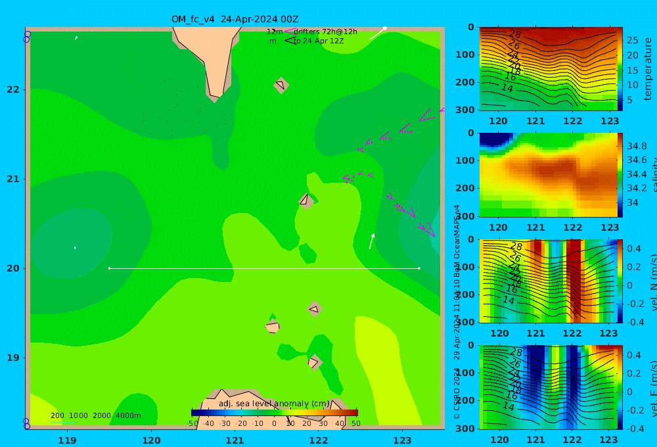
Task: Click the temperature colorbar
Action: pos(620,69)
